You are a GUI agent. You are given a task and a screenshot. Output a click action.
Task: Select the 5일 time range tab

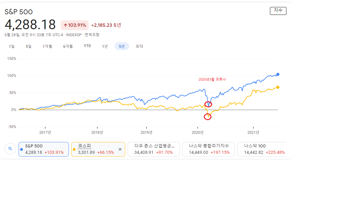29,46
